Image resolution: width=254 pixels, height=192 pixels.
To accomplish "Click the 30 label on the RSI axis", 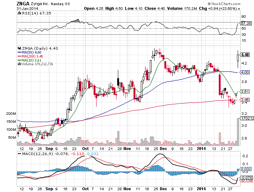I will (243, 35).
